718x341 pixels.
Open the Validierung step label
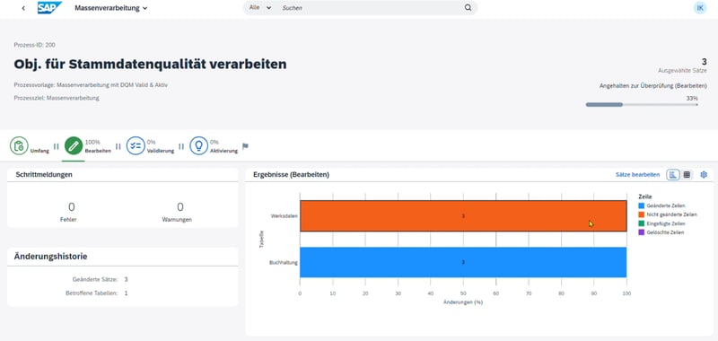click(x=161, y=151)
